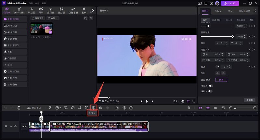Open the 스톡 GIFs sidebar item
This screenshot has height=140, width=260.
tap(15, 84)
